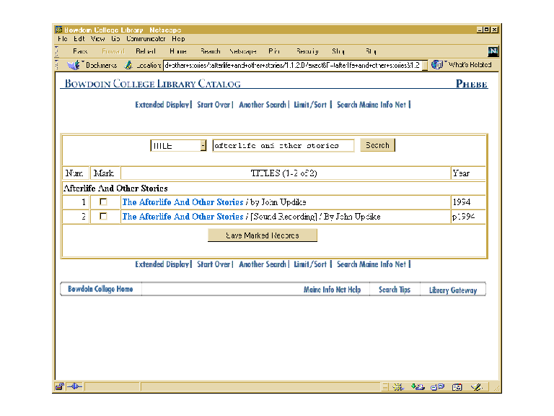Click the Stop toolbar button
The height and width of the screenshot is (416, 554).
coord(371,51)
